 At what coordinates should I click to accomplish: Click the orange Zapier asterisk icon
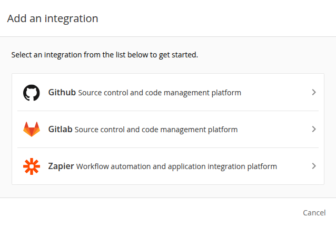pos(32,166)
